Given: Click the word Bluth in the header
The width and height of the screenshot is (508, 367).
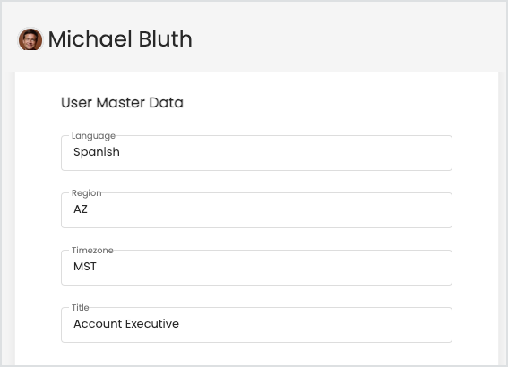Looking at the screenshot, I should pos(166,39).
